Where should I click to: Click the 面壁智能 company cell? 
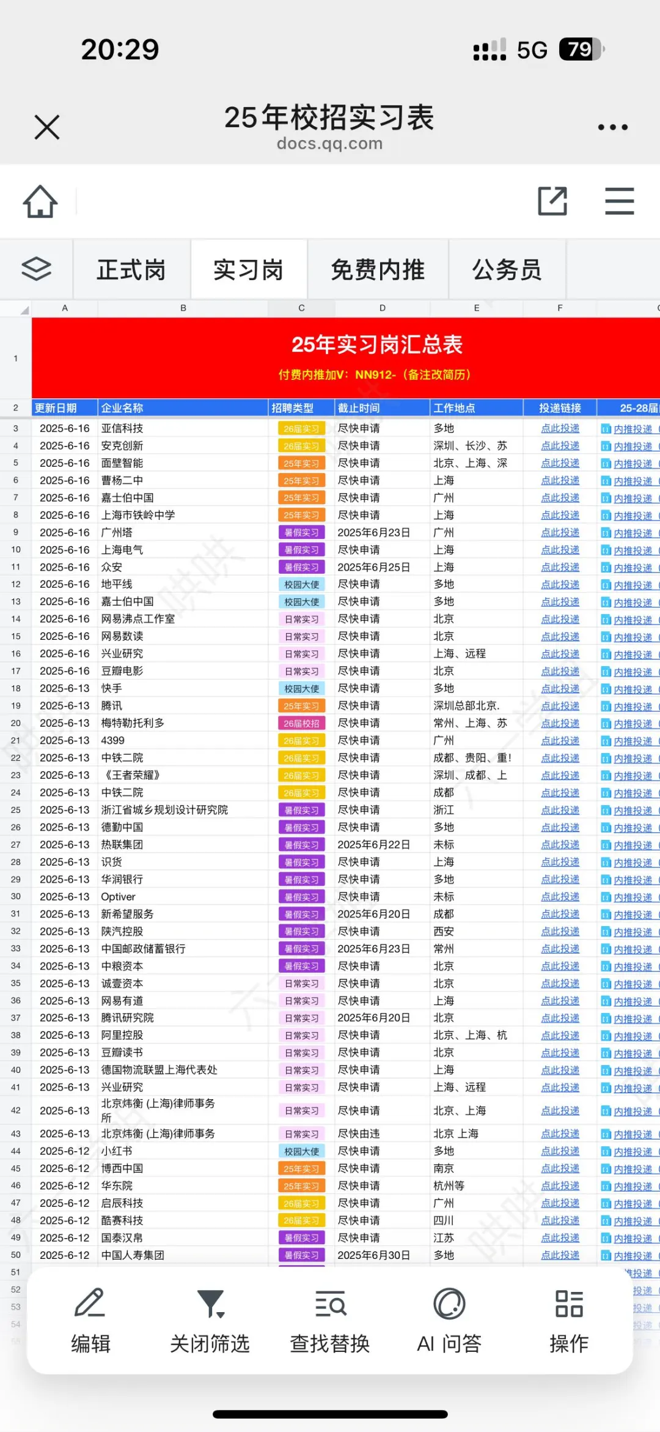click(183, 463)
